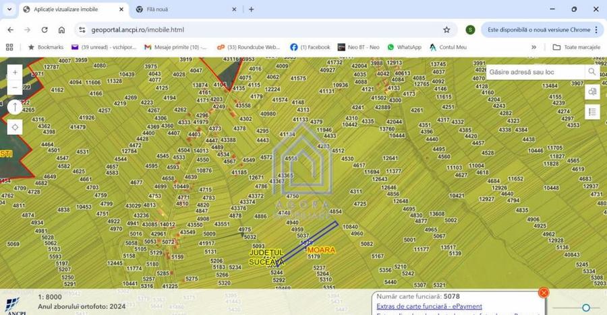Reset map orientation with compass arrow
This screenshot has height=315, width=607.
16,107
